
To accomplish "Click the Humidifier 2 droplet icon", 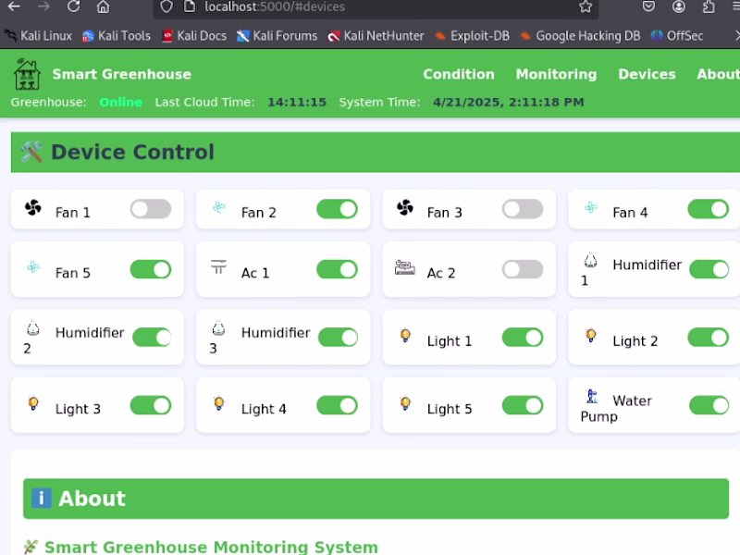I will pyautogui.click(x=33, y=328).
